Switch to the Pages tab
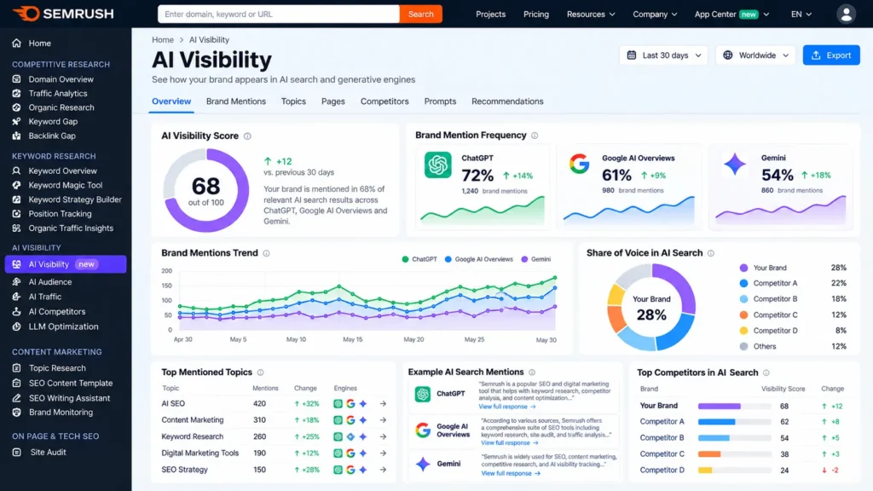 (x=333, y=101)
